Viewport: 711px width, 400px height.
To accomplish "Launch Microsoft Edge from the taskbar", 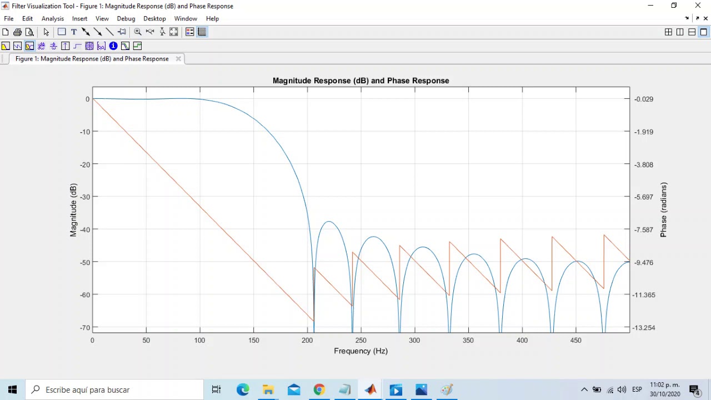I will pyautogui.click(x=243, y=389).
